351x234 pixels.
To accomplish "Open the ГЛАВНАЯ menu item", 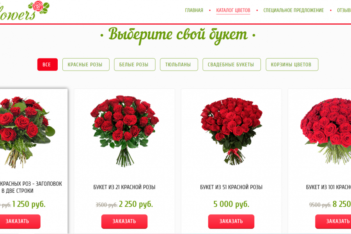I will click(194, 10).
